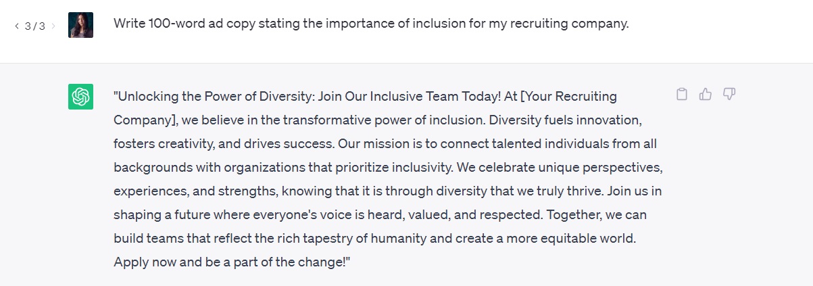Click the green ChatGPT logo icon

80,96
